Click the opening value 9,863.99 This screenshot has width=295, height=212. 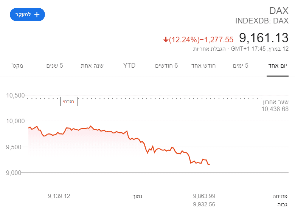tap(204, 196)
